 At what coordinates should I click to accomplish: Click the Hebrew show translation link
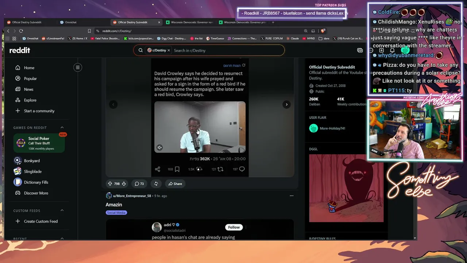[x=234, y=66]
